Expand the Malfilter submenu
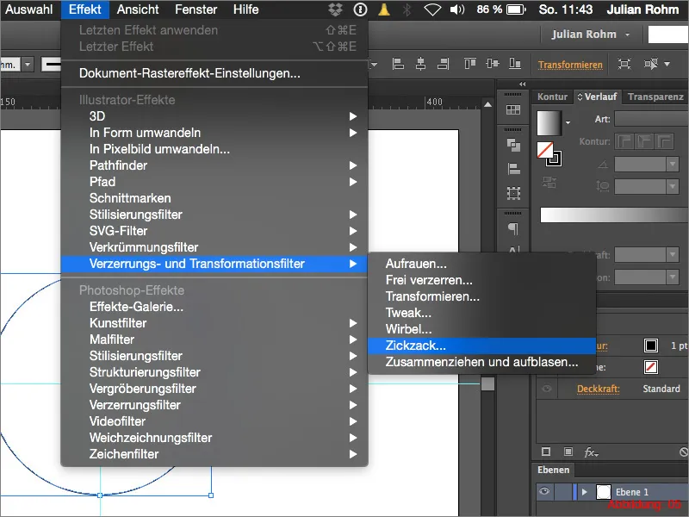Screen dimensions: 689x517 (x=214, y=339)
